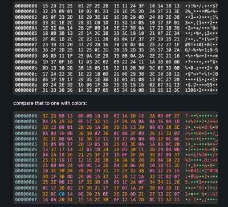
Task: Select ASCII text starting "5." in the colored dump
Action: click(x=201, y=182)
